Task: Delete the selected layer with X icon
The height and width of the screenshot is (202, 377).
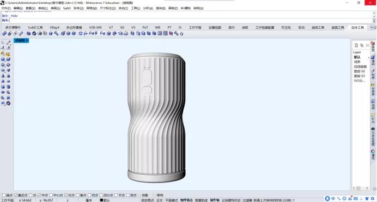Action: click(x=368, y=45)
